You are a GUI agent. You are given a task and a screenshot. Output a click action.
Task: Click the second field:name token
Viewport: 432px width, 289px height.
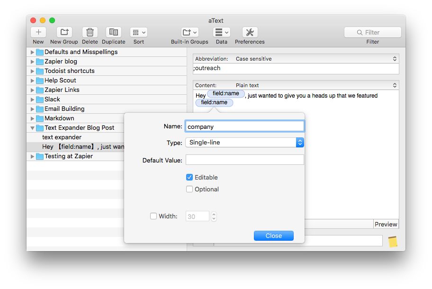pos(214,102)
